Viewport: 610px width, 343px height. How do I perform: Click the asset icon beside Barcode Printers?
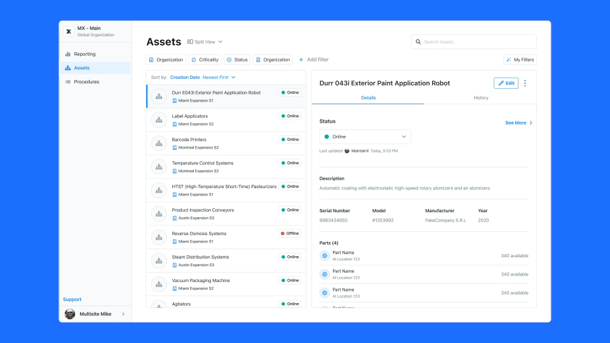(159, 144)
